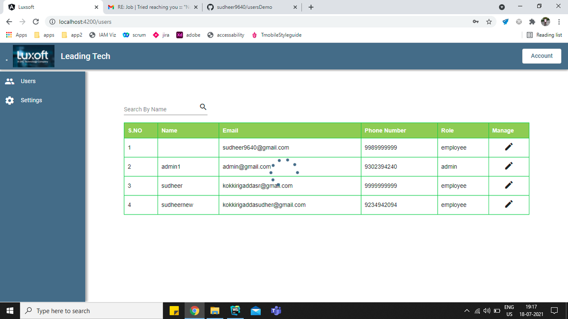This screenshot has width=568, height=319.
Task: Click the Users people icon in the sidebar
Action: click(x=9, y=81)
